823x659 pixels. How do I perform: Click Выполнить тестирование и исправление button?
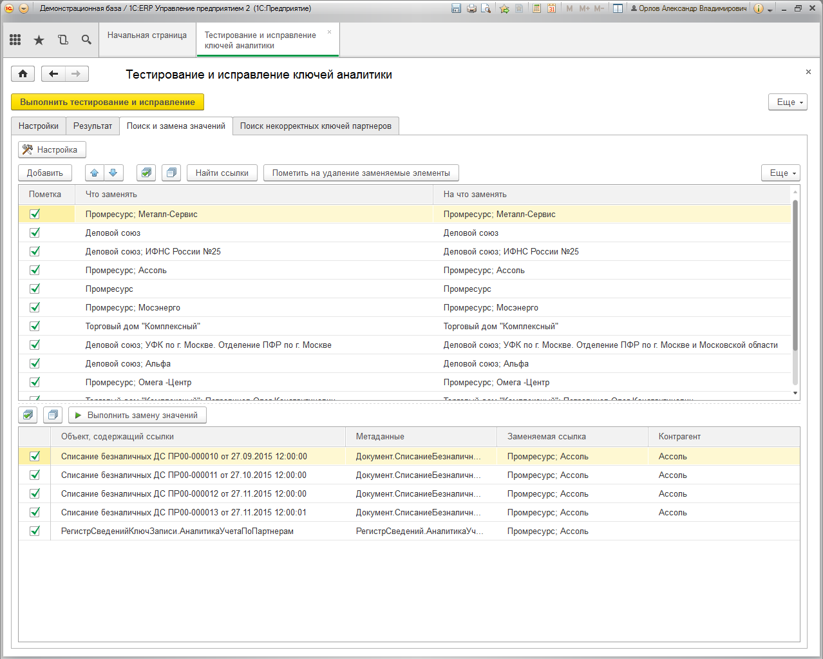108,102
